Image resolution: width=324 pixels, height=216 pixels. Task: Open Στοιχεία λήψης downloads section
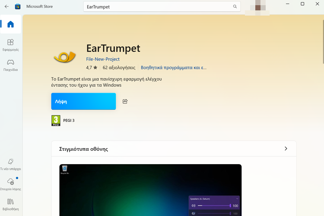10,184
